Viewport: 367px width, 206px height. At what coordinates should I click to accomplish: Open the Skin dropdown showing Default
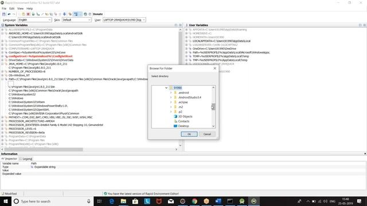click(x=76, y=20)
